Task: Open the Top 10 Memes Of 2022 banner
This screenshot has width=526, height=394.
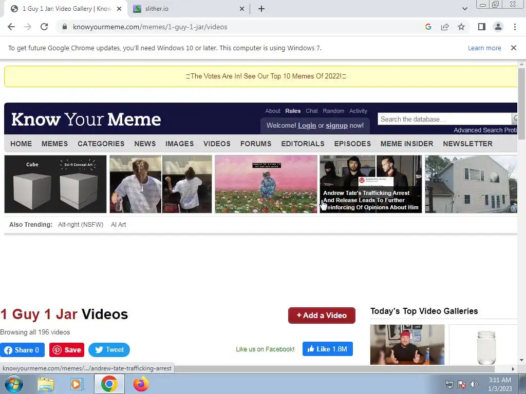Action: click(x=266, y=76)
